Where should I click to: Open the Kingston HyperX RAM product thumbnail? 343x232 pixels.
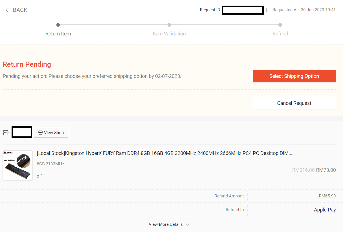coord(17,165)
